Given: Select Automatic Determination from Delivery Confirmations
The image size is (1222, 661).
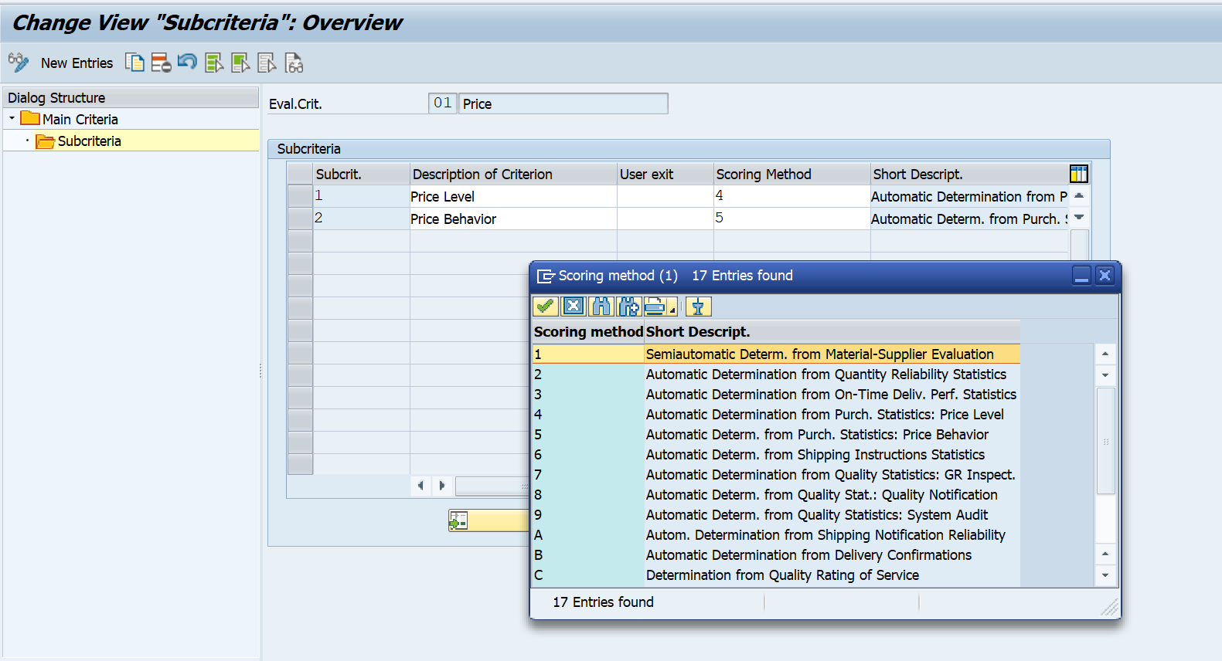Looking at the screenshot, I should [808, 555].
